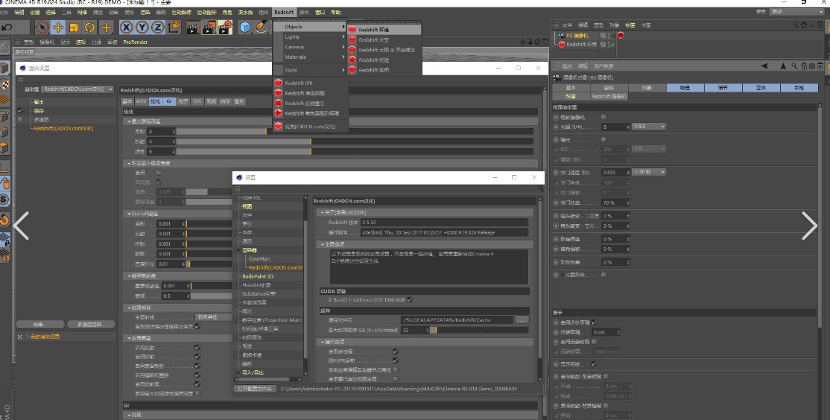The height and width of the screenshot is (420, 830).
Task: Click the Undo arrow icon
Action: tap(7, 27)
